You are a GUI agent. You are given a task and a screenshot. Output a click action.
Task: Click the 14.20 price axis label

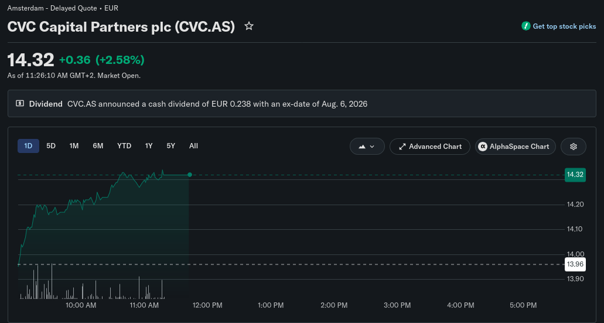pyautogui.click(x=575, y=204)
